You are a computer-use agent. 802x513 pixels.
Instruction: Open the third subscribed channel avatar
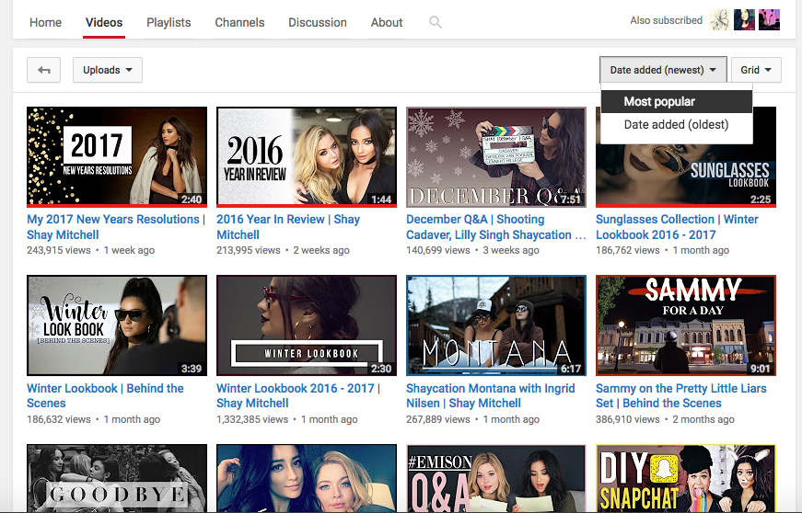pos(769,20)
